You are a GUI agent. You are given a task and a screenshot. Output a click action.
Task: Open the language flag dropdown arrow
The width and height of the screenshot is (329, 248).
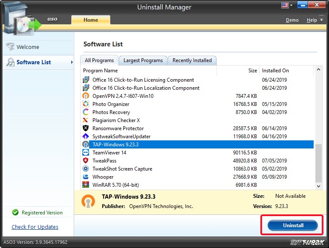pyautogui.click(x=291, y=5)
